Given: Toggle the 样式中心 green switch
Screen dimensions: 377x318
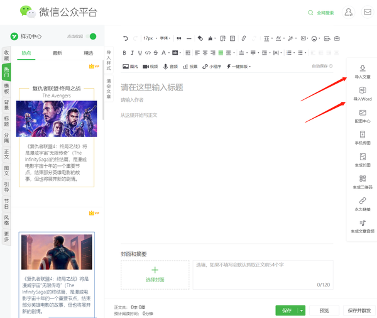Looking at the screenshot, I should coord(92,36).
